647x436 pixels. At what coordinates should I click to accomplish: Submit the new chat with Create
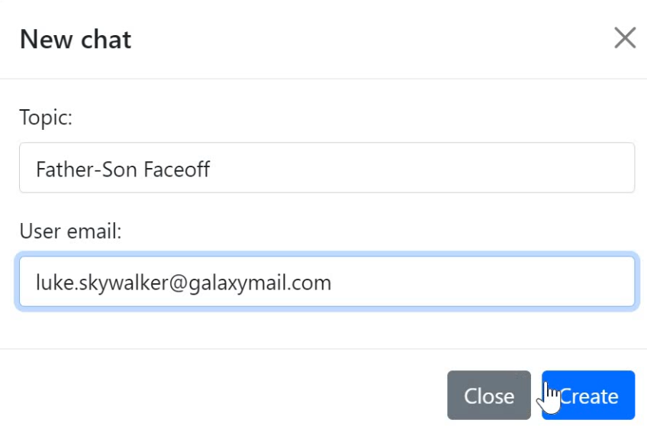click(588, 396)
